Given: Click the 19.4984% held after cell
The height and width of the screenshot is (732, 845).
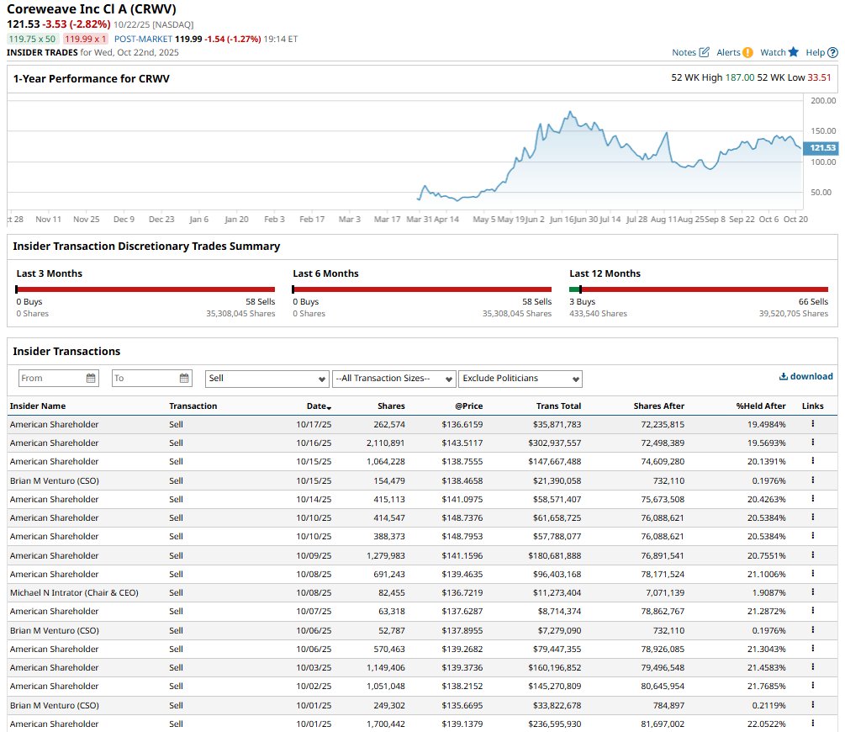Looking at the screenshot, I should pyautogui.click(x=766, y=425).
